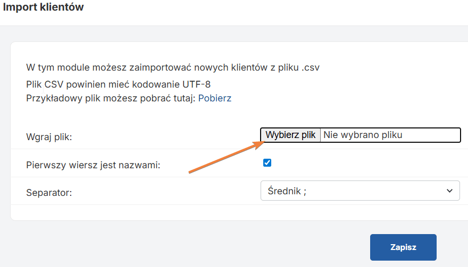Viewport: 468px width, 267px height.
Task: Click the Wgraj plik: label
Action: point(49,137)
